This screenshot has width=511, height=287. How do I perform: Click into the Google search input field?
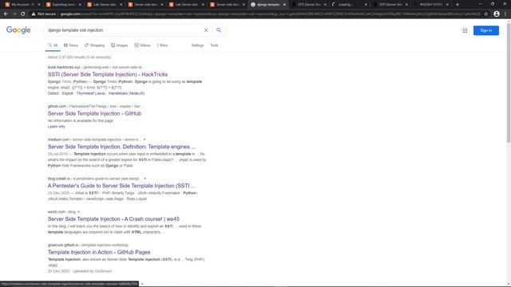(x=124, y=30)
